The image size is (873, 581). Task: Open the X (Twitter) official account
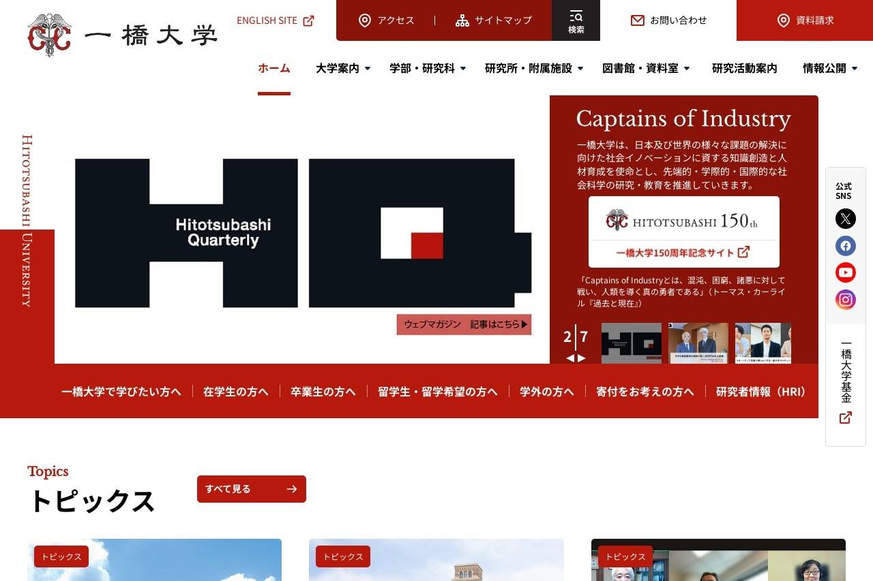pyautogui.click(x=846, y=219)
